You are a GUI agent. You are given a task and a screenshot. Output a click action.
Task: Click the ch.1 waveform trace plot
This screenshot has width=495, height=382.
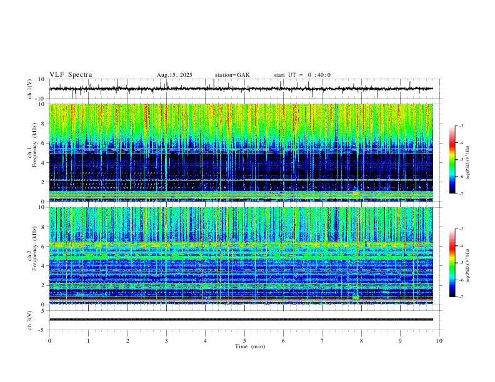[241, 89]
